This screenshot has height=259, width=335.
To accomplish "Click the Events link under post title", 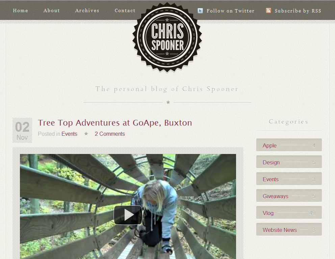I will pyautogui.click(x=69, y=134).
